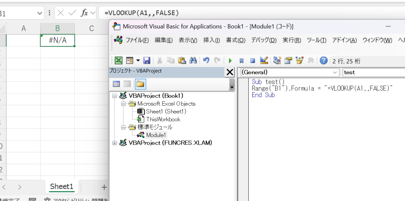Select VBAProject (FUNCRES.XLAM) label
The height and width of the screenshot is (201, 405).
tap(170, 143)
